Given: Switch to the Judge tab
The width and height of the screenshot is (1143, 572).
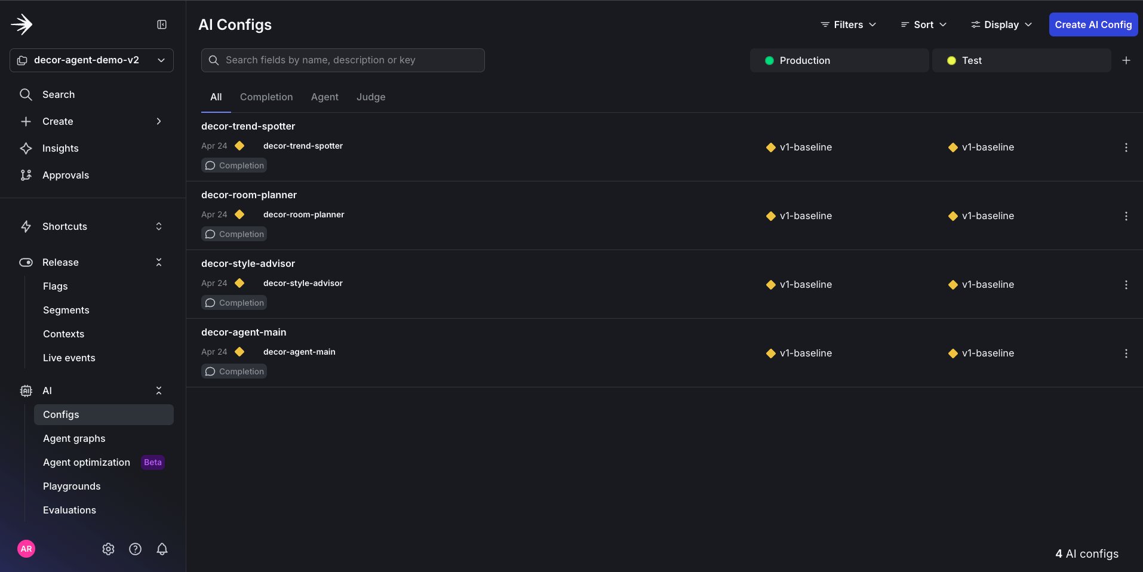Looking at the screenshot, I should pos(371,97).
